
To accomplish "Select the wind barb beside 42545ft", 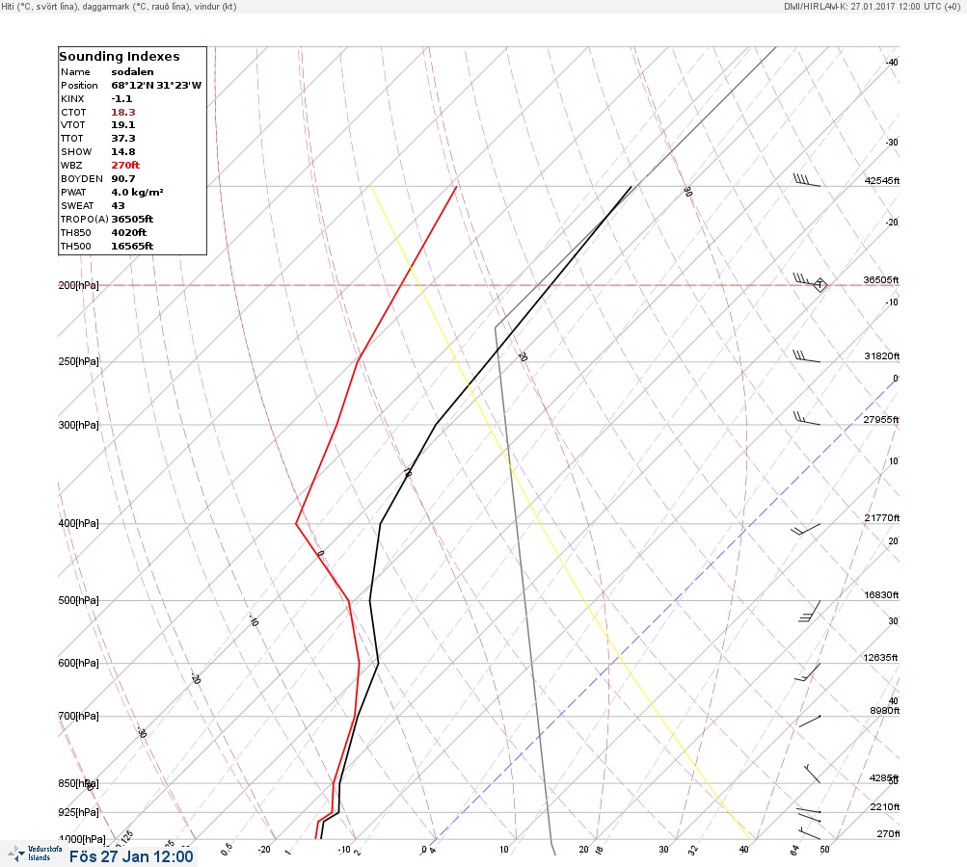I will tap(807, 180).
